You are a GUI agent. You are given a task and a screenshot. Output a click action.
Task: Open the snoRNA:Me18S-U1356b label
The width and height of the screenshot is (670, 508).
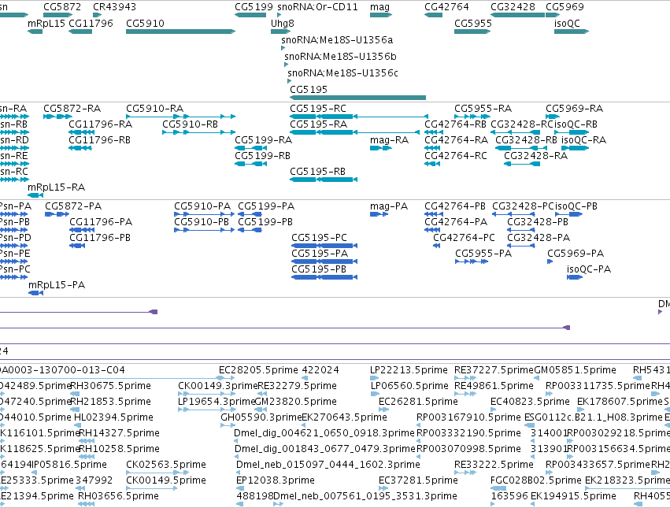[340, 57]
